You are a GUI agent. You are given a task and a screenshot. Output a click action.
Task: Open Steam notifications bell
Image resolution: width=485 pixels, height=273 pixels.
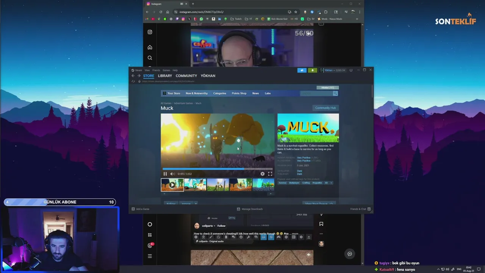click(x=313, y=70)
